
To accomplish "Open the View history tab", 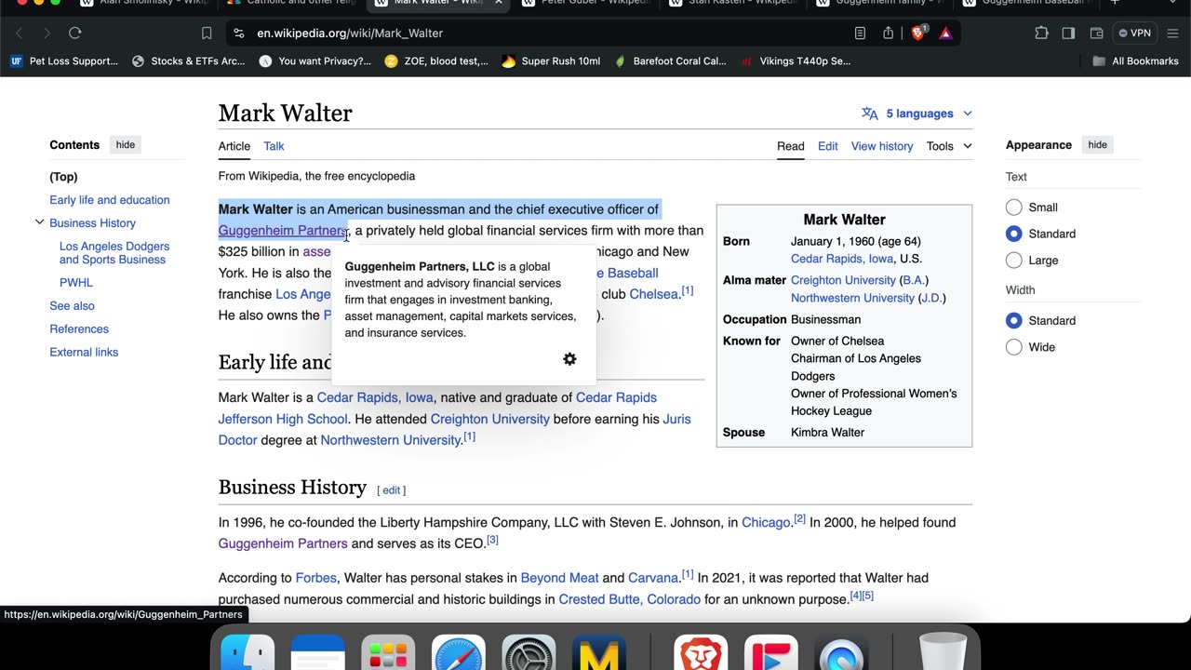I will click(x=882, y=146).
